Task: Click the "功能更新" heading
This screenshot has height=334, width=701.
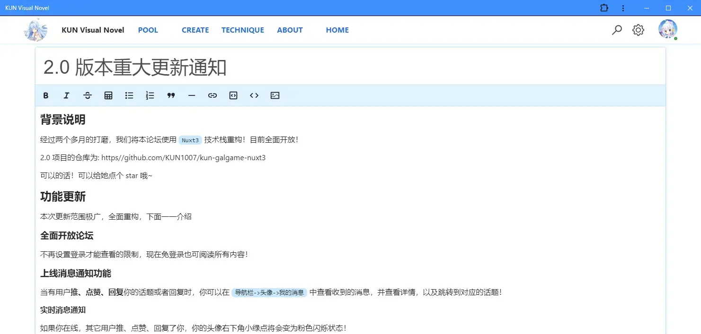Action: [63, 197]
